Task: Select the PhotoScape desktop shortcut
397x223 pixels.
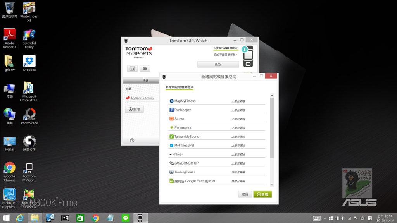Action: coord(29,117)
